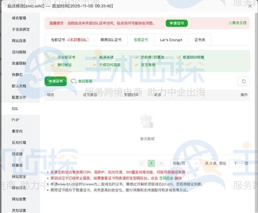Click the 共 0 条 total count text
258x213 pixels.
coord(210,163)
